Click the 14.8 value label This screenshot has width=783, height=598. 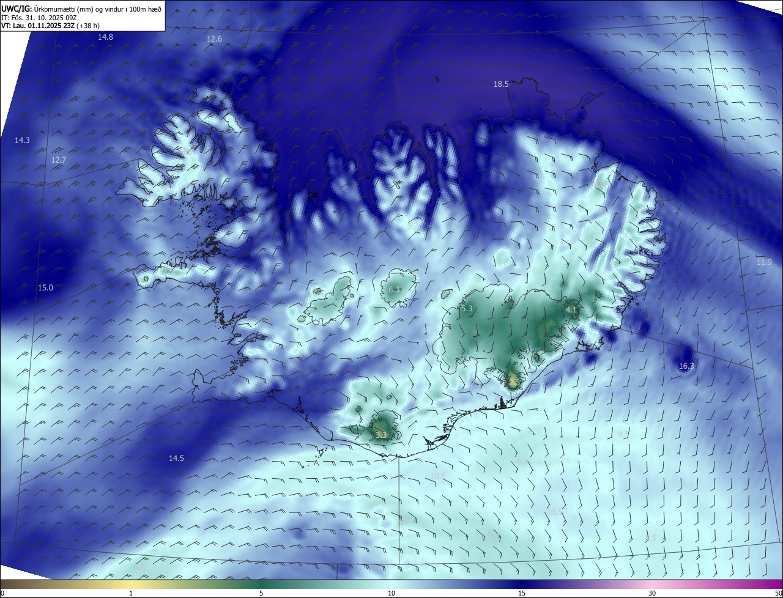pos(105,37)
